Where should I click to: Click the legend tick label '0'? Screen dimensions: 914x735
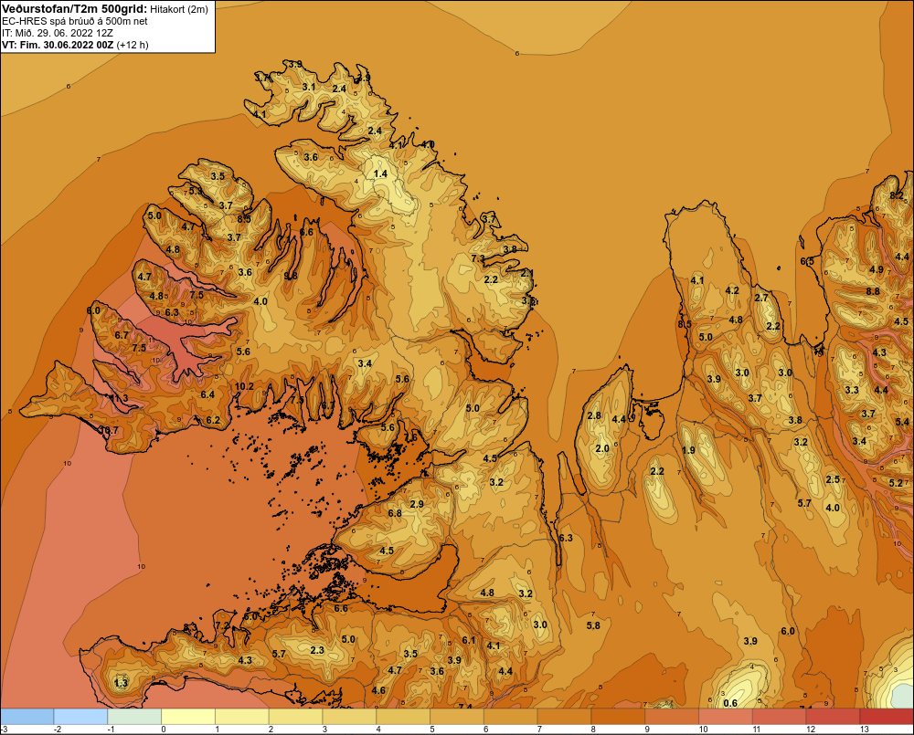tap(164, 730)
